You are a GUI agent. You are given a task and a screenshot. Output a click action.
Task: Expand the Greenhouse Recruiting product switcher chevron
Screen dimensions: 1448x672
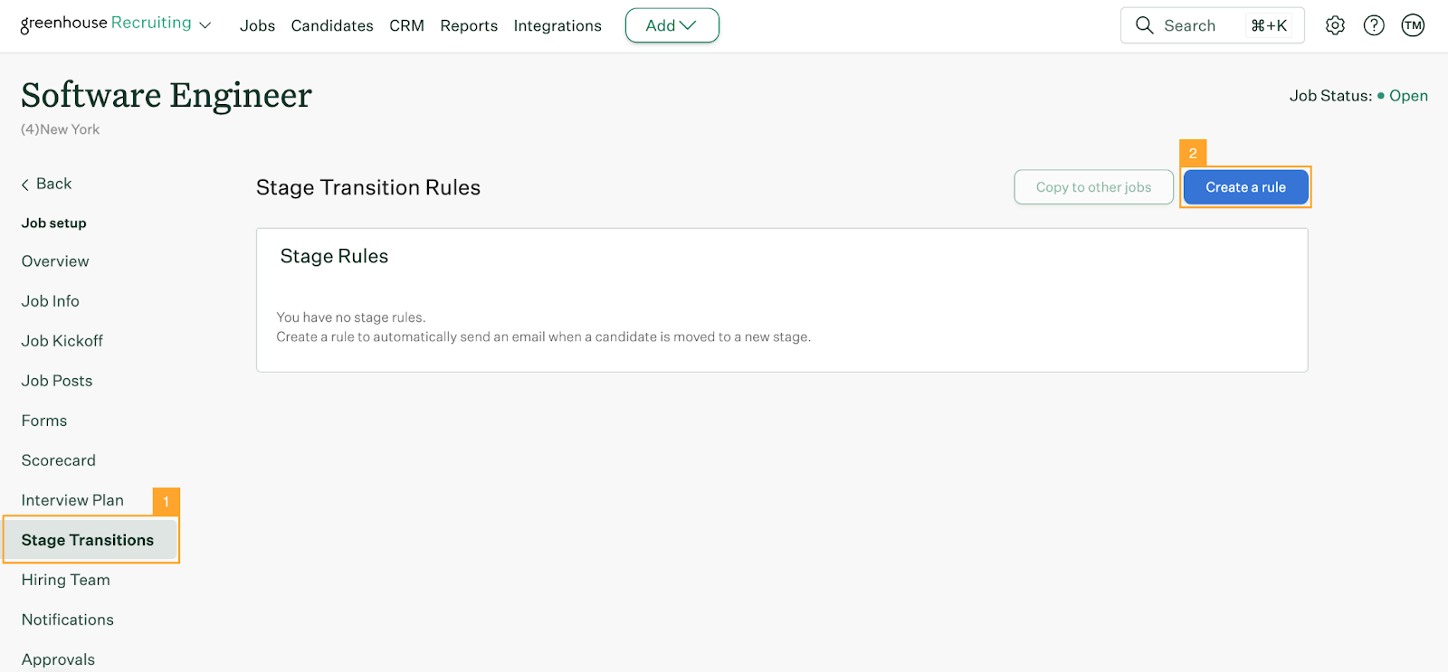205,25
